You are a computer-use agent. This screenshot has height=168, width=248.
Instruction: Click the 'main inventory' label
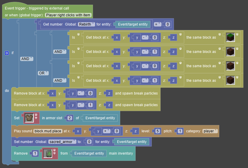point(121,153)
